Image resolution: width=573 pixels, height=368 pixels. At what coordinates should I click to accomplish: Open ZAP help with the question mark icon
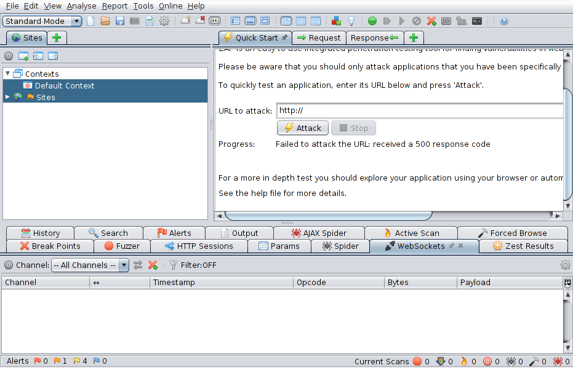click(x=503, y=20)
